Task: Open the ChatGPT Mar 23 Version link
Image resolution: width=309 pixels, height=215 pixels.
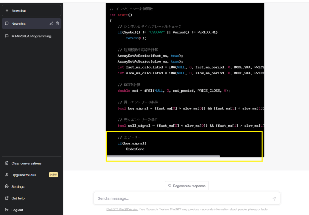Action: 122,209
